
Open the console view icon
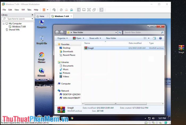tap(101, 10)
